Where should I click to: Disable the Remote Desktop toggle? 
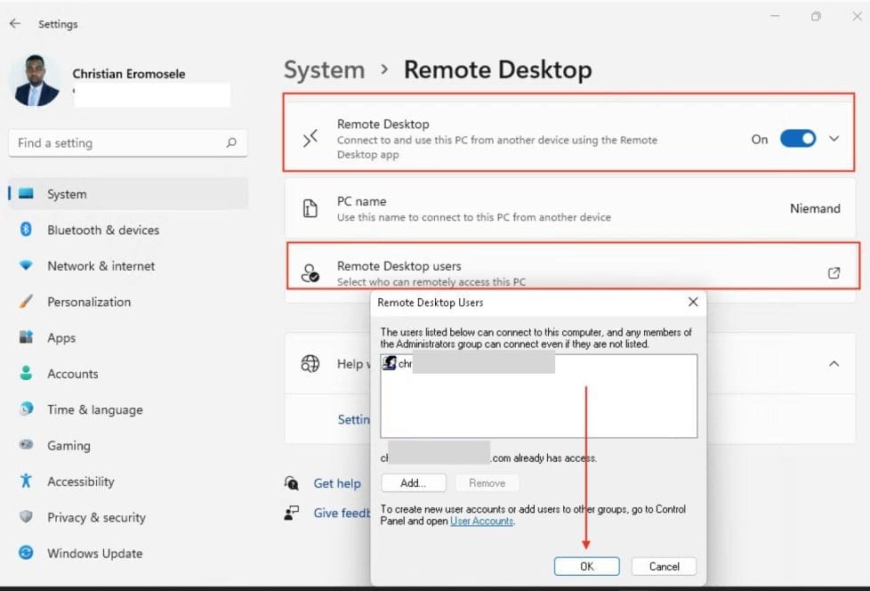pos(798,139)
